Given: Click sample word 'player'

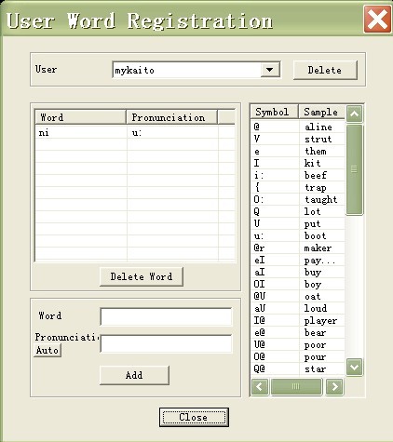Looking at the screenshot, I should click(x=320, y=320).
